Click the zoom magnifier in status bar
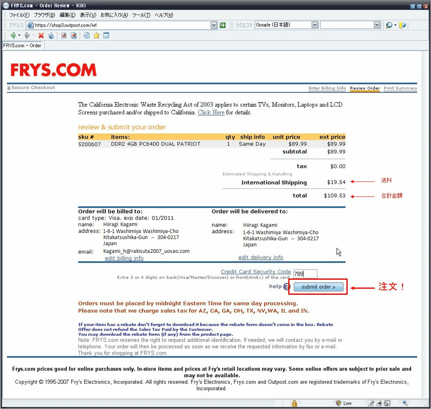This screenshot has height=409, width=431. 405,403
